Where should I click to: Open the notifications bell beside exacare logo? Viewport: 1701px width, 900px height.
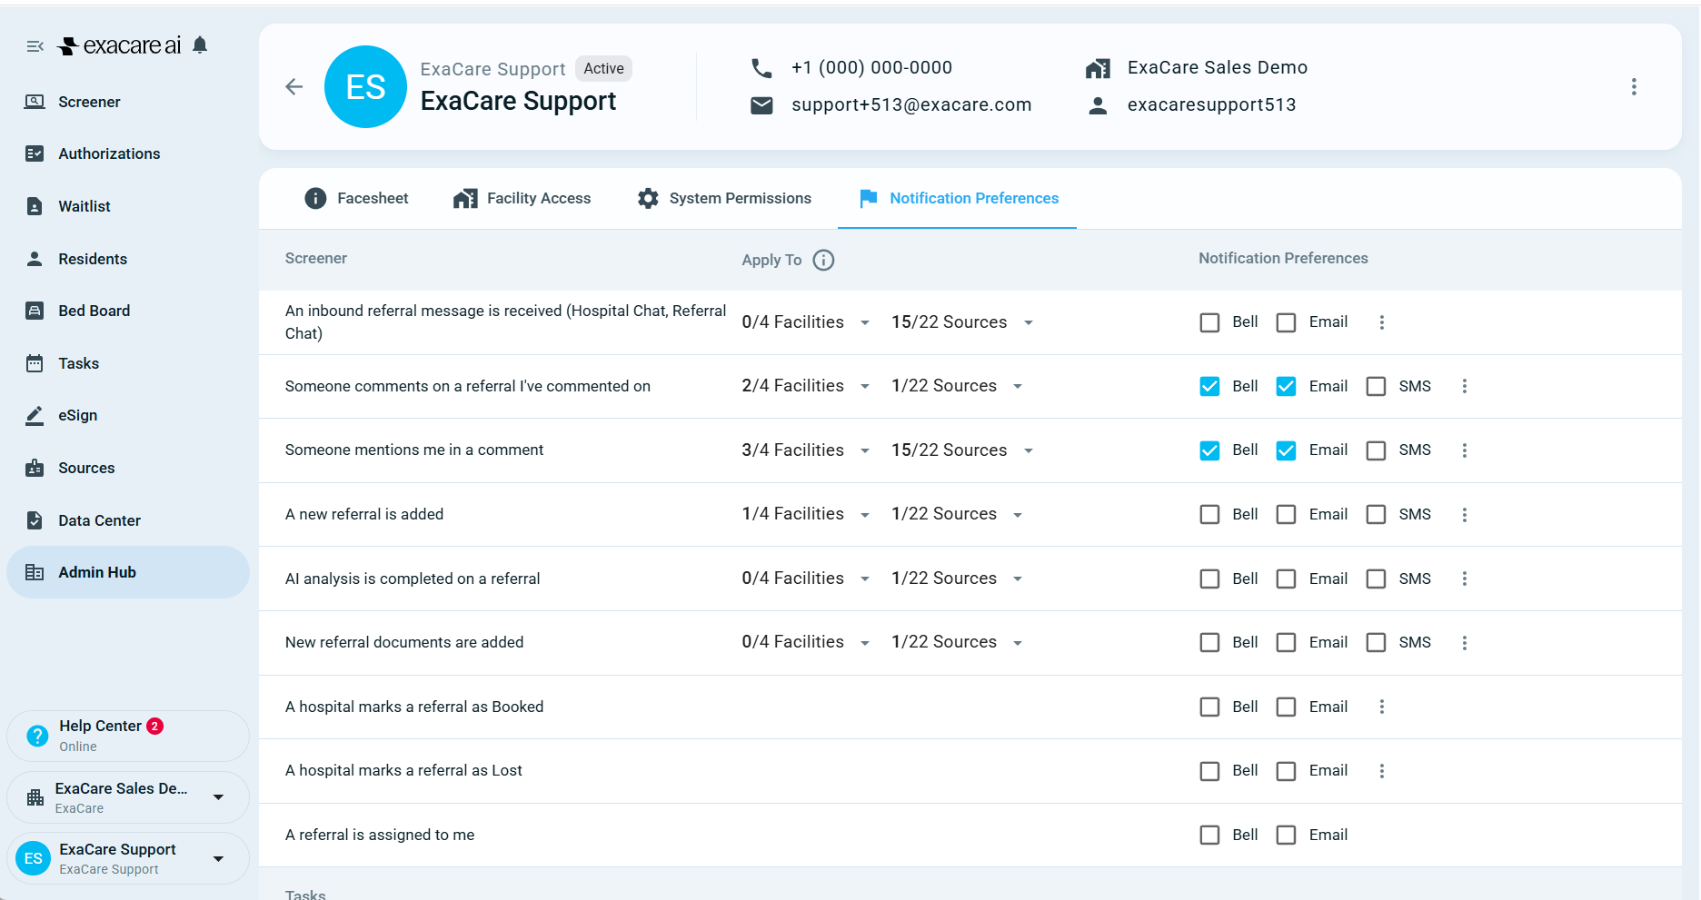tap(201, 45)
